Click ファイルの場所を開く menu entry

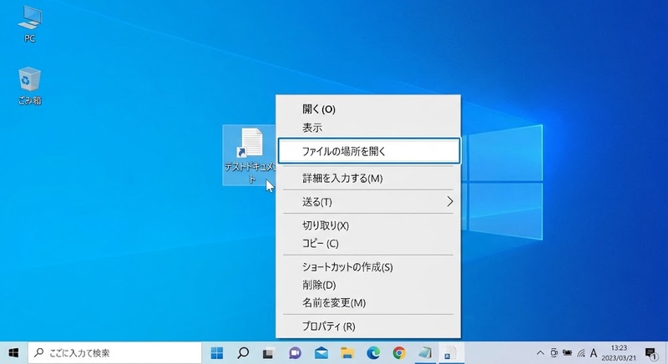click(369, 151)
